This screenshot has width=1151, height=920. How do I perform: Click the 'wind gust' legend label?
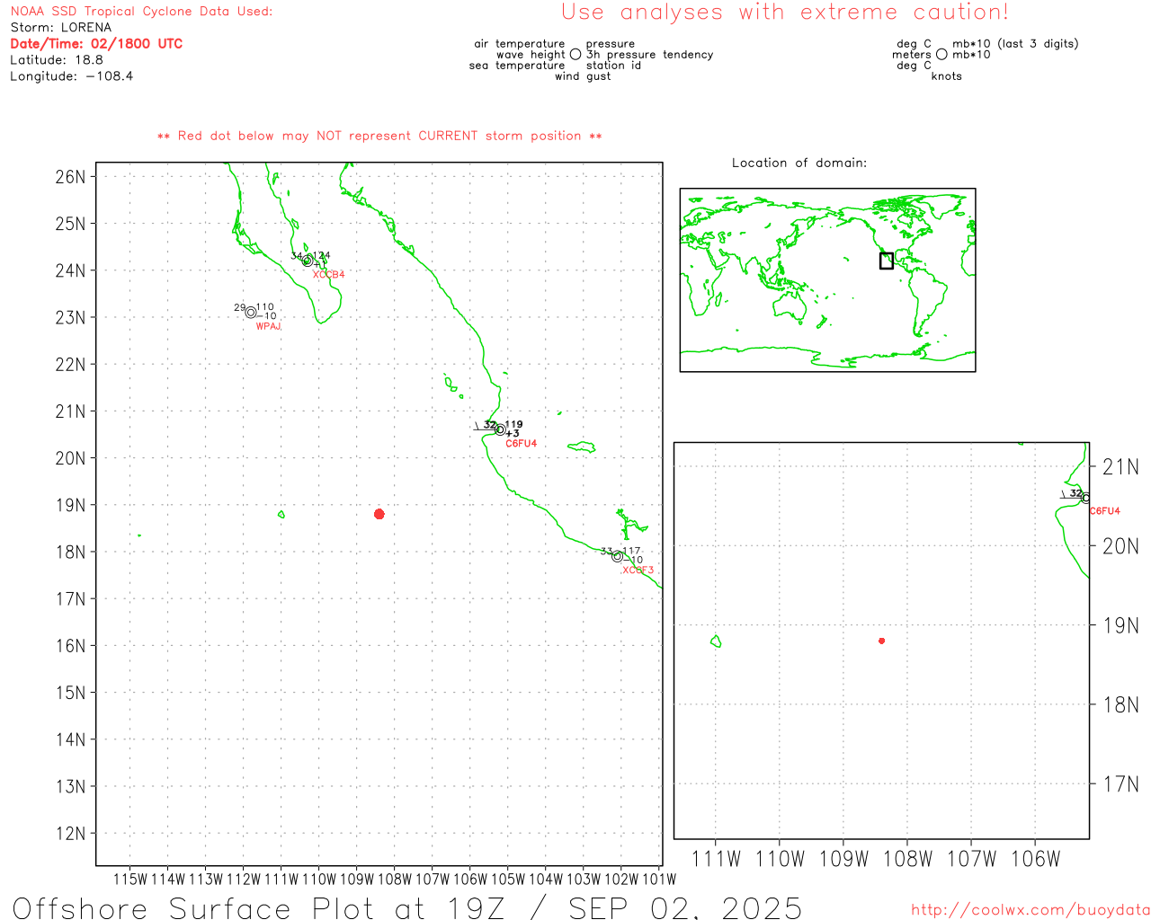[583, 76]
